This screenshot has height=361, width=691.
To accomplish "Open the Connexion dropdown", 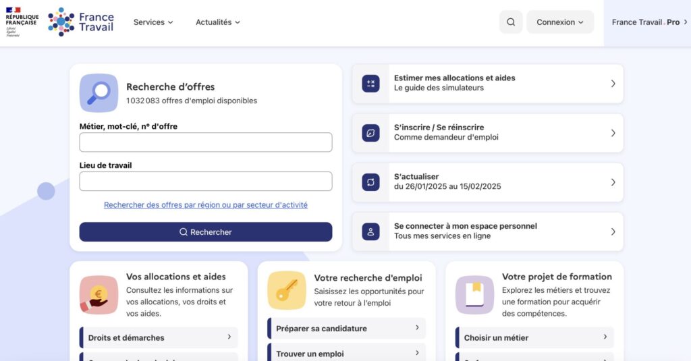I will (559, 22).
